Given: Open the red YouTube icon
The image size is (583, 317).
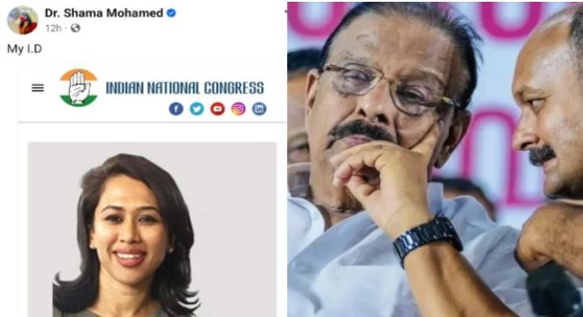Looking at the screenshot, I should (217, 109).
